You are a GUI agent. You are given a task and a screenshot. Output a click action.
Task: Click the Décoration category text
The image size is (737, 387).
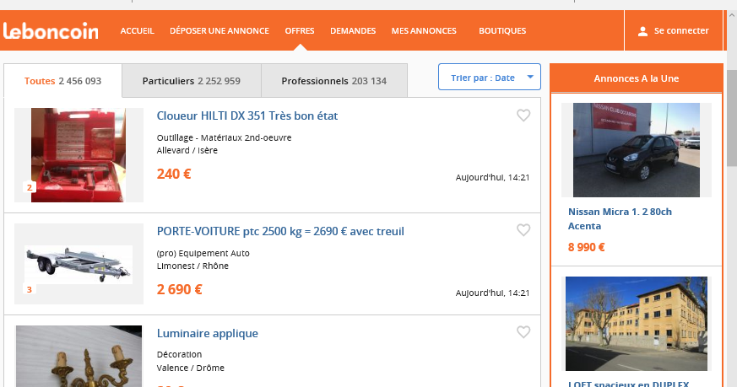point(179,355)
